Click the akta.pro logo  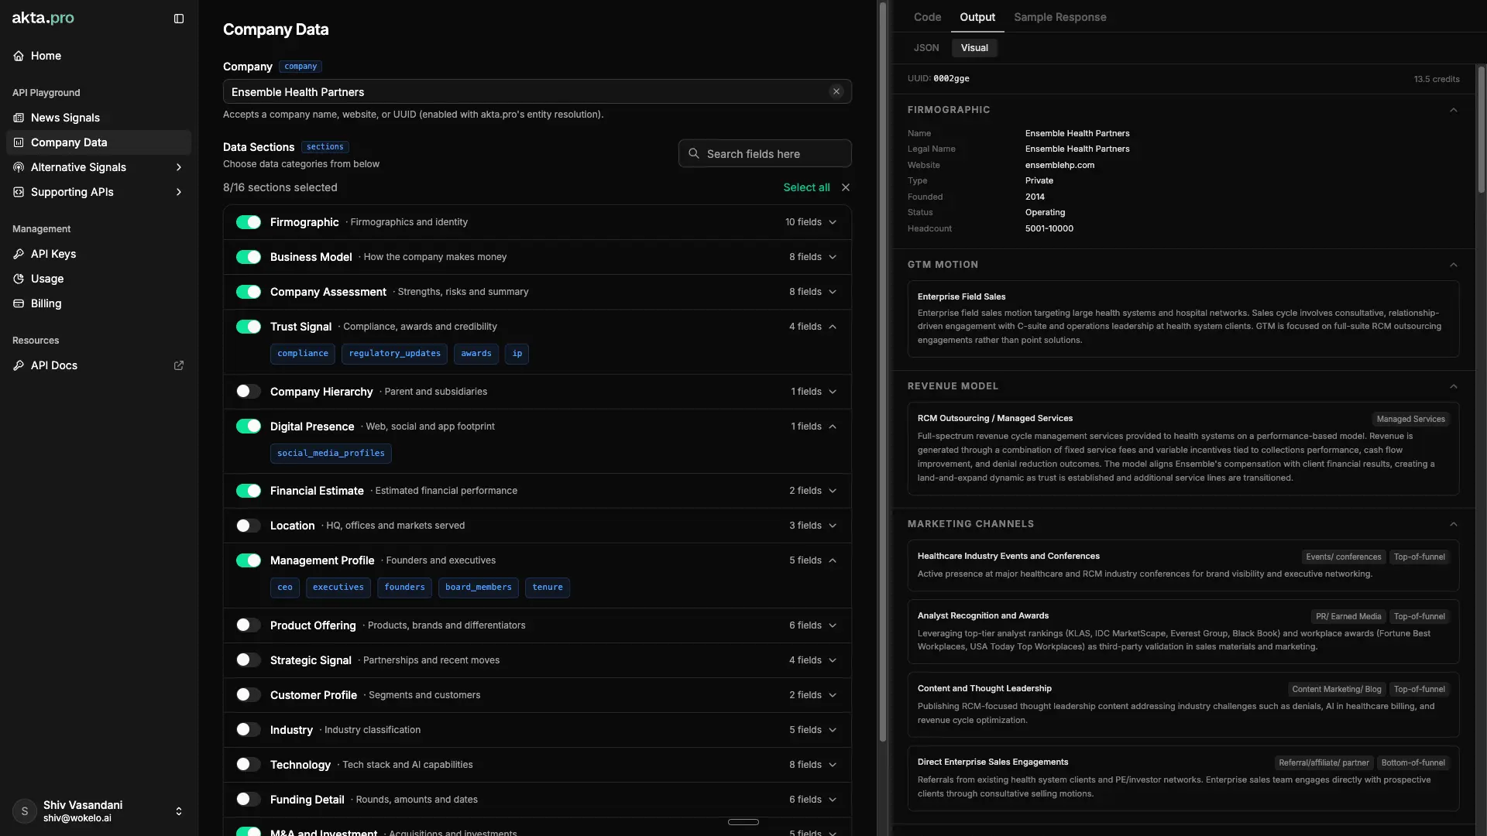click(x=43, y=18)
